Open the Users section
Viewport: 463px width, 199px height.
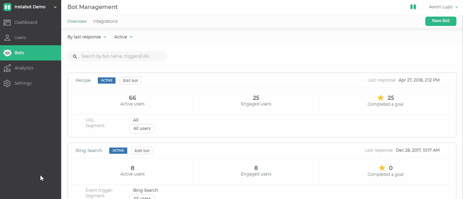click(x=30, y=38)
